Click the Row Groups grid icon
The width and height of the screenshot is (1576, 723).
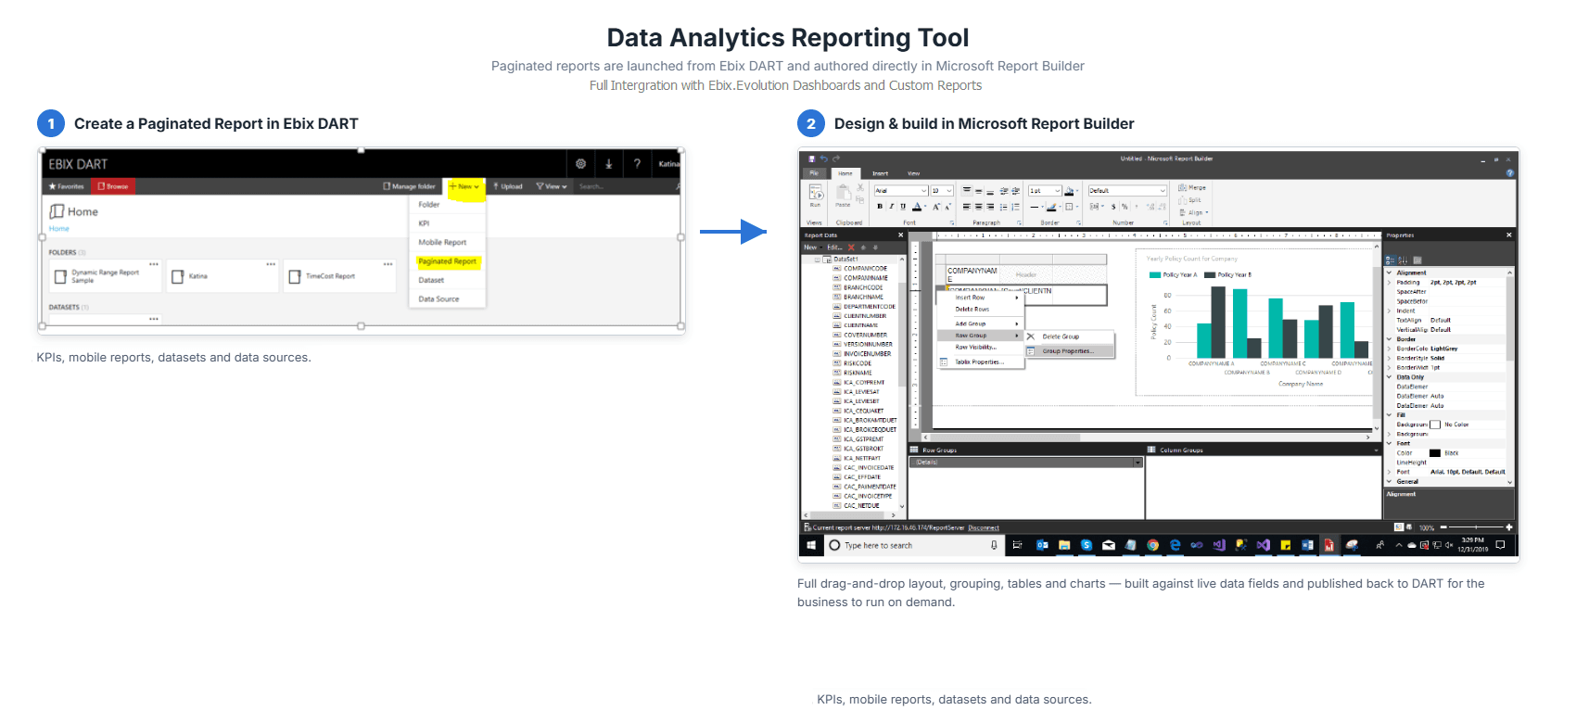pos(914,450)
